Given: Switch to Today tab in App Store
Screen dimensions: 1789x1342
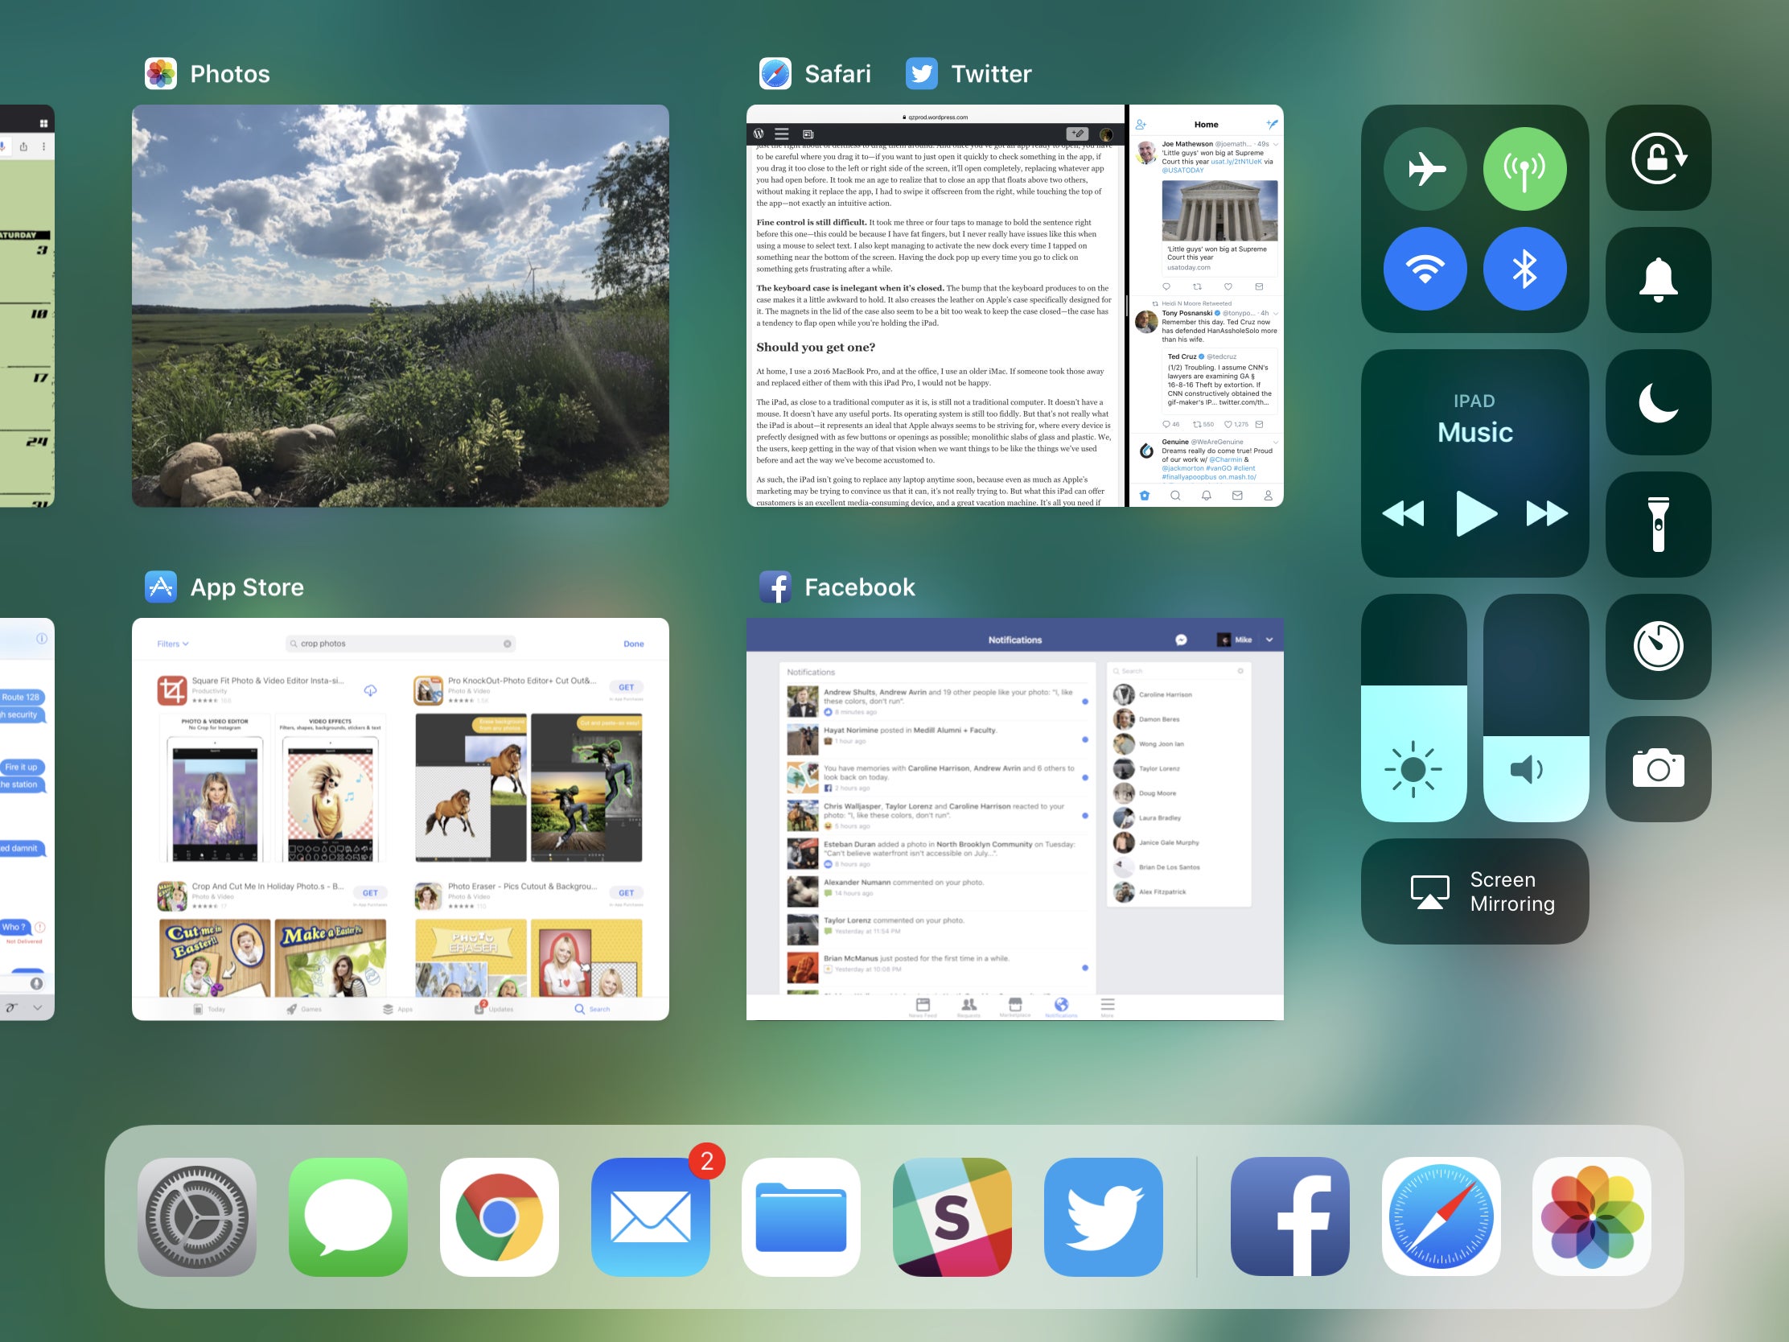Looking at the screenshot, I should 208,1009.
